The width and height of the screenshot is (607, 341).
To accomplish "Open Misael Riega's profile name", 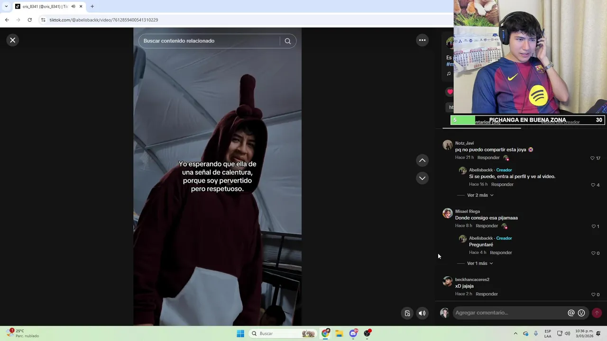I will tap(468, 211).
